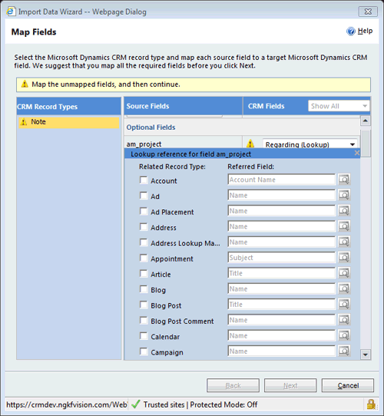This screenshot has width=384, height=416.
Task: Click the Name field in Address Lookup Ma... row
Action: 281,242
